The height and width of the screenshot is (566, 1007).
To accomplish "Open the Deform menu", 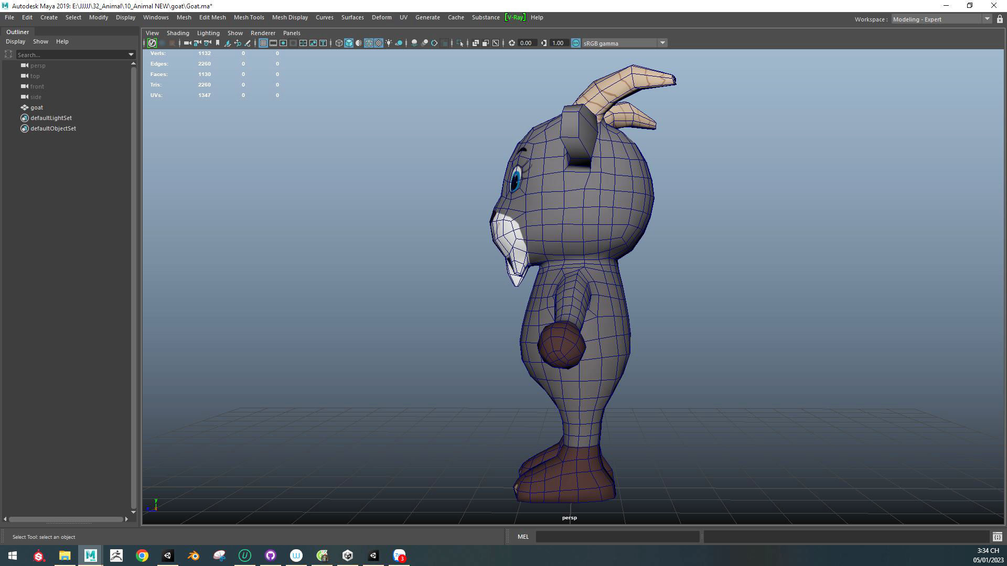I will point(382,17).
